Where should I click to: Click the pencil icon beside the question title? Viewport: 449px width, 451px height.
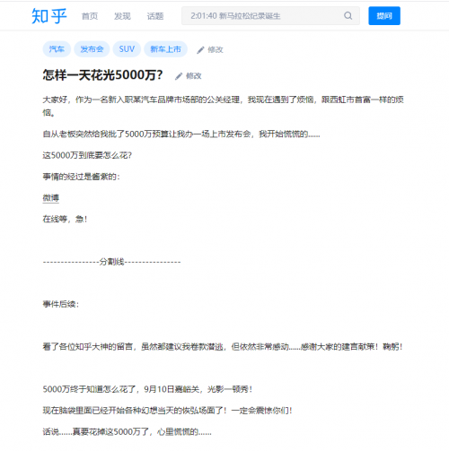pyautogui.click(x=179, y=76)
